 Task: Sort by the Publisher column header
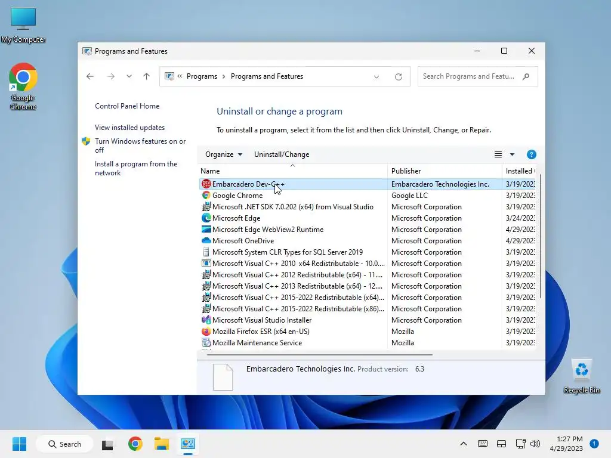point(445,171)
